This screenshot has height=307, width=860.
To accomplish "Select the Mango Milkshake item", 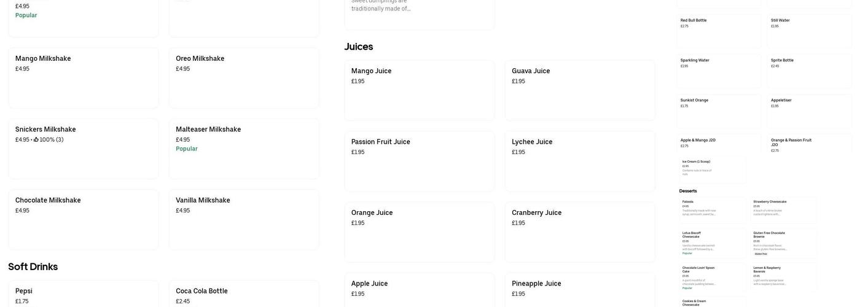I will click(84, 78).
